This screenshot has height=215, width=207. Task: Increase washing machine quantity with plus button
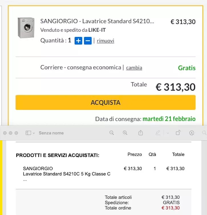pyautogui.click(x=78, y=41)
